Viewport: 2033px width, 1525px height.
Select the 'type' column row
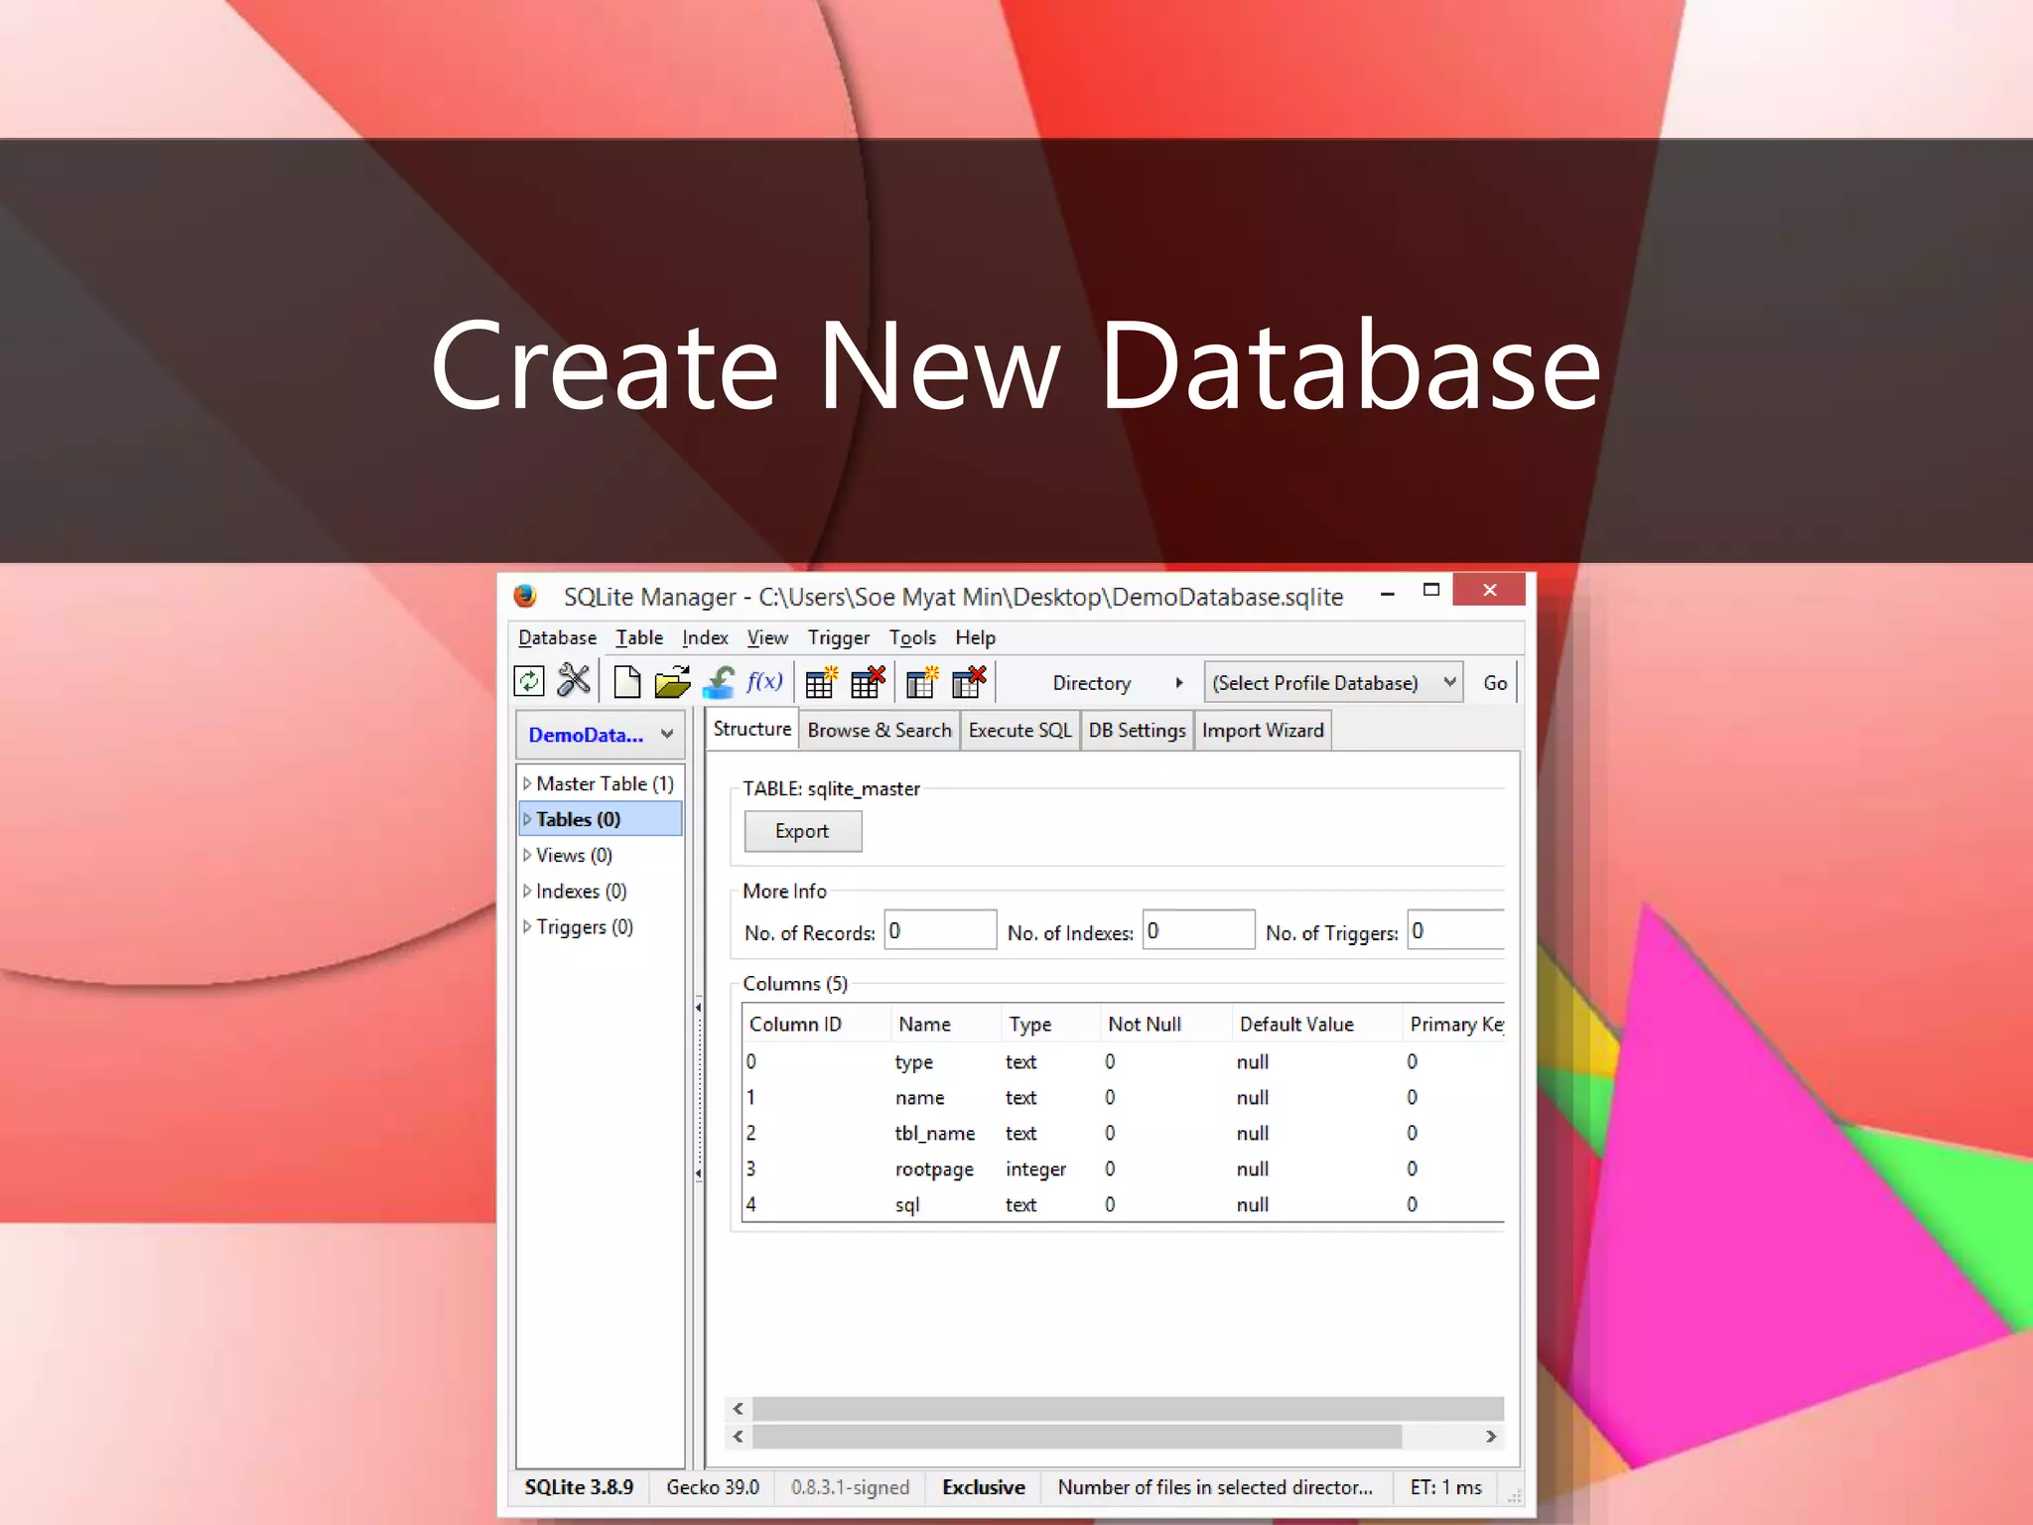click(1124, 1061)
